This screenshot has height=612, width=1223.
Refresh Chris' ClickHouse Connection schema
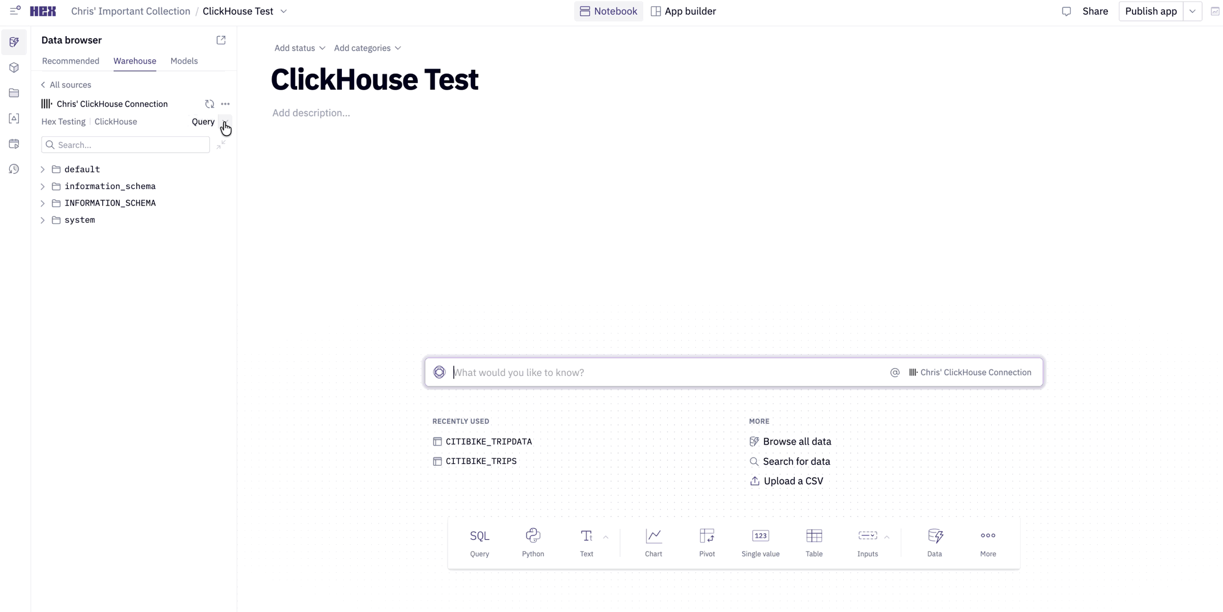tap(210, 104)
